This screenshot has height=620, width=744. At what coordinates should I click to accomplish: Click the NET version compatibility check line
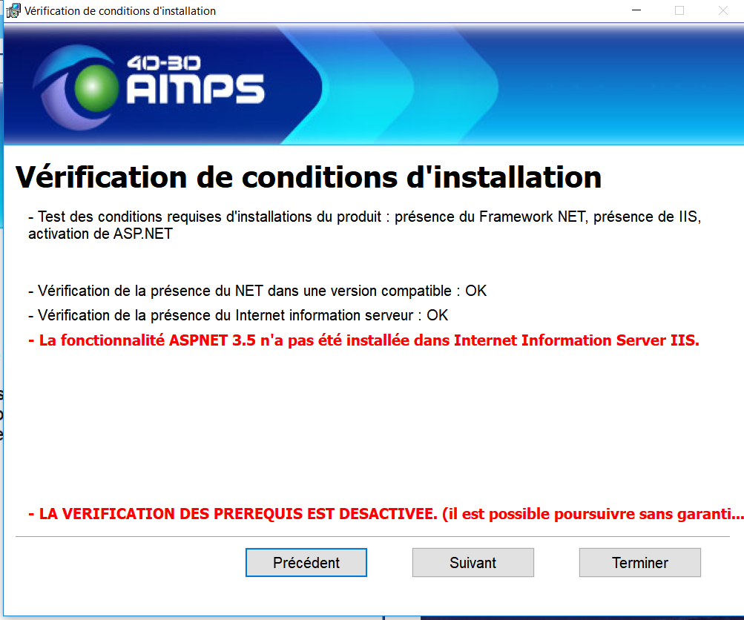click(x=257, y=291)
